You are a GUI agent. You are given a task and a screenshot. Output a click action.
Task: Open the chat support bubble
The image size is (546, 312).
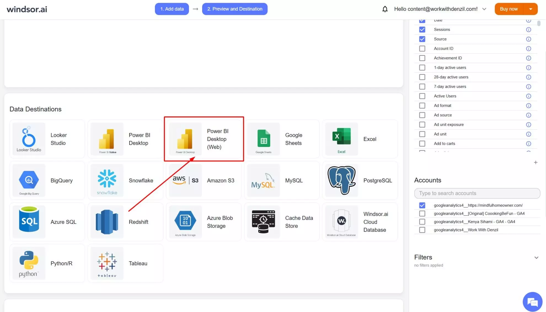pos(532,302)
